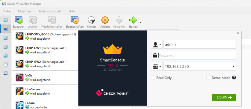Click the Fedora machine OS icon
Image resolution: width=251 pixels, height=109 pixels.
20,105
